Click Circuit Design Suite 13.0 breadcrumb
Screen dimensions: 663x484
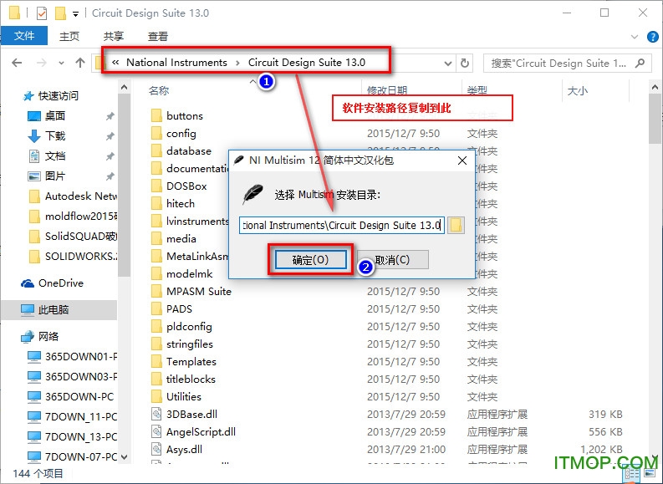pyautogui.click(x=307, y=63)
